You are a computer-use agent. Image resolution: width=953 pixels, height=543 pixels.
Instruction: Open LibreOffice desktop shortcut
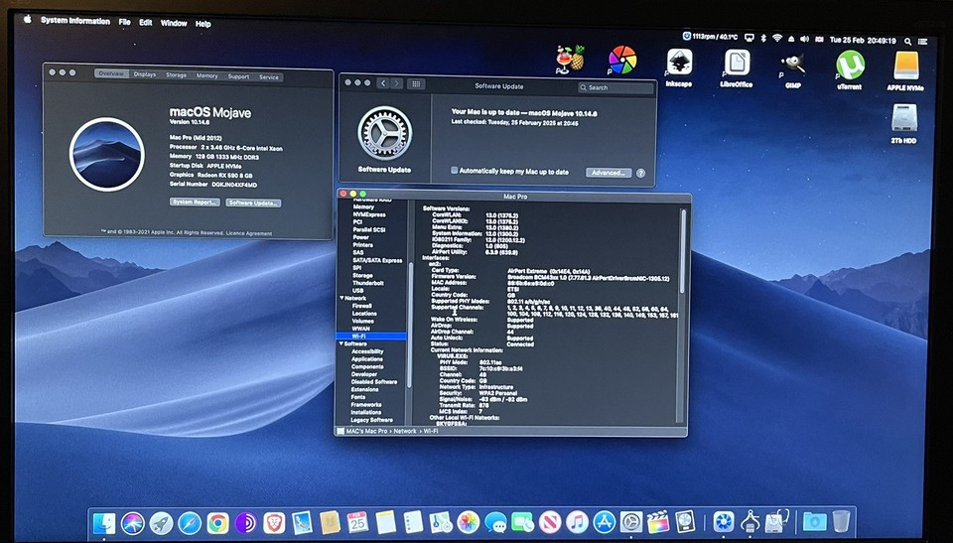coord(736,67)
